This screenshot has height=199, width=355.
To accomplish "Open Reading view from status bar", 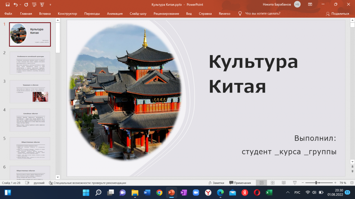I will [284, 183].
